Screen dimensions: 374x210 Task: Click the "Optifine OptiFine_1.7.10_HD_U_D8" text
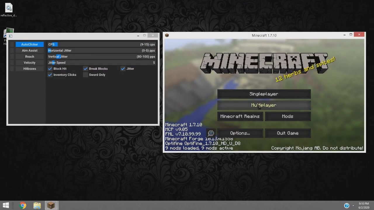pyautogui.click(x=203, y=143)
